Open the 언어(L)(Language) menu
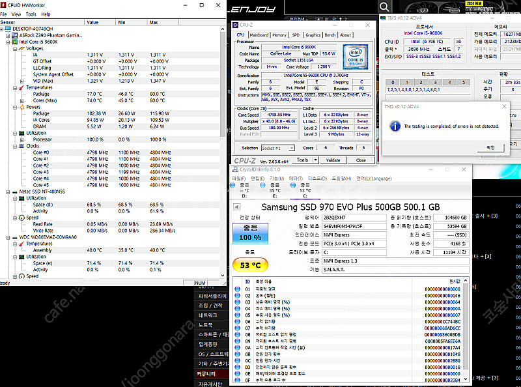 pos(374,179)
